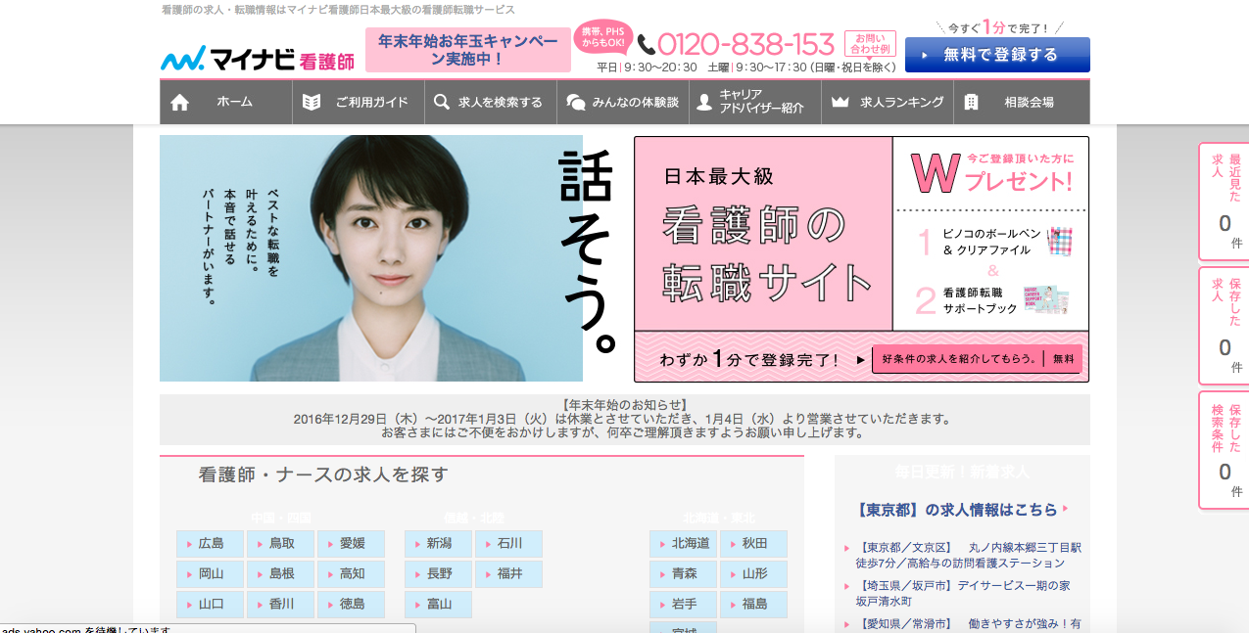Select 青森 prefecture
The image size is (1249, 633).
pyautogui.click(x=684, y=574)
